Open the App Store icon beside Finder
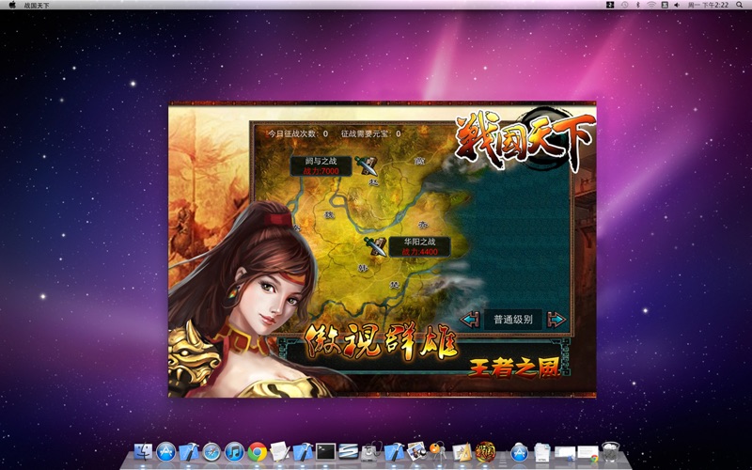 166,452
